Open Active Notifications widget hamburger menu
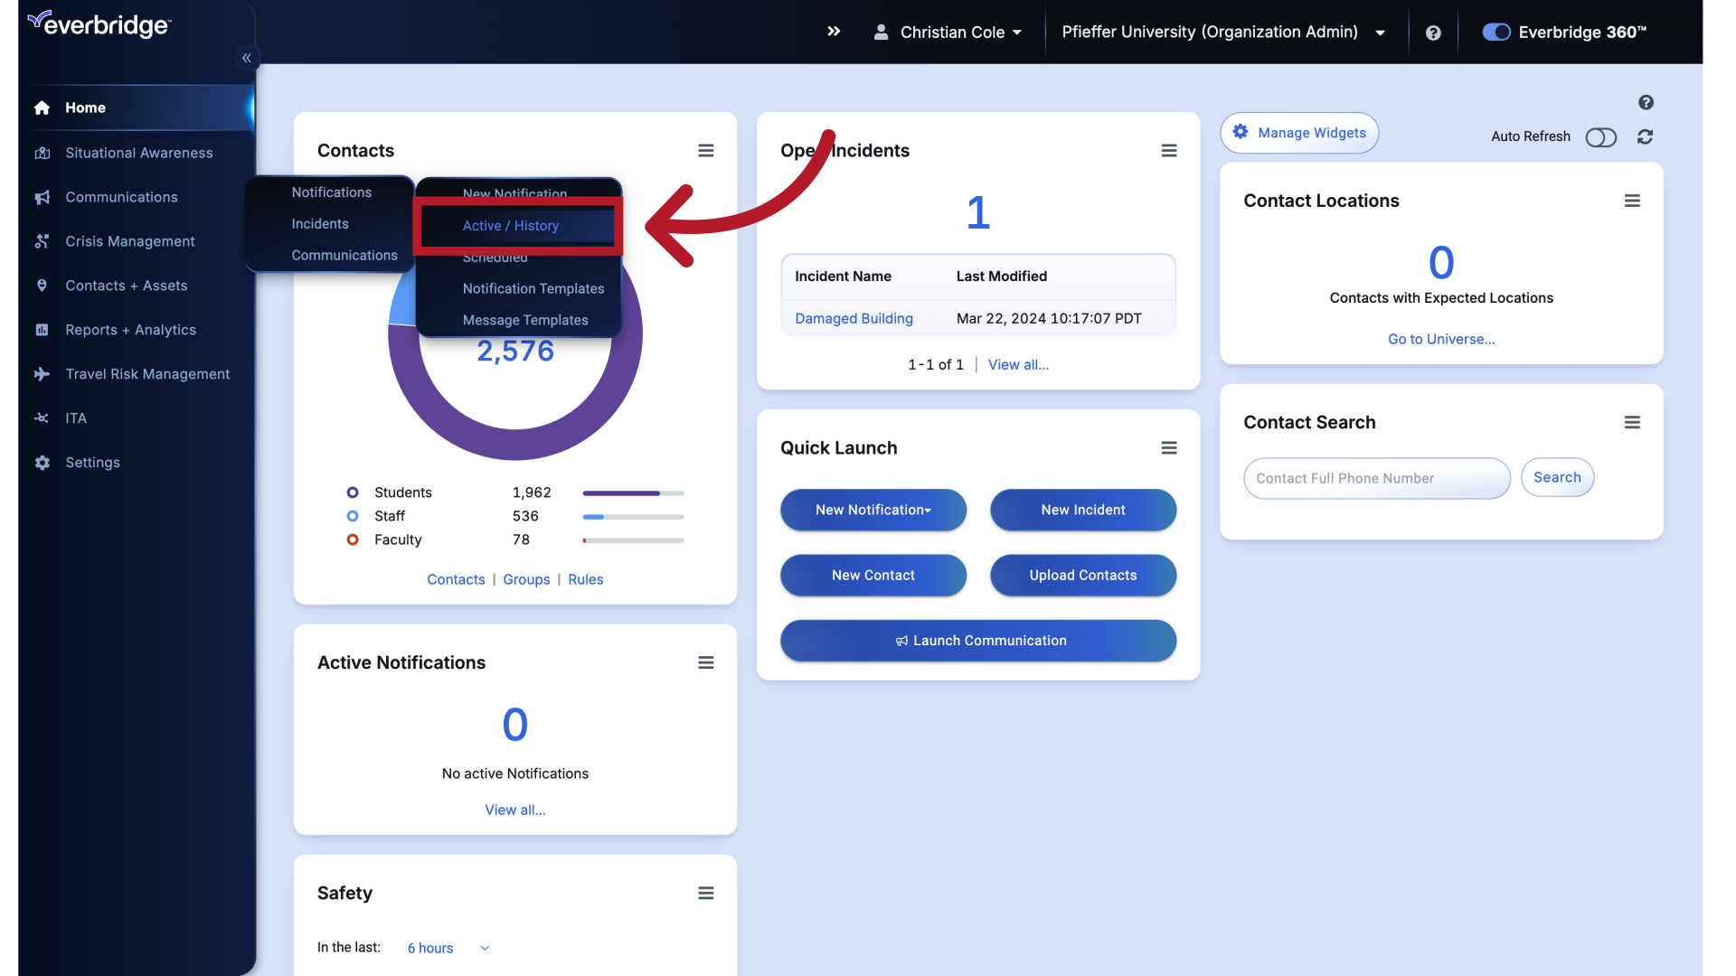The height and width of the screenshot is (976, 1736). pos(706,663)
